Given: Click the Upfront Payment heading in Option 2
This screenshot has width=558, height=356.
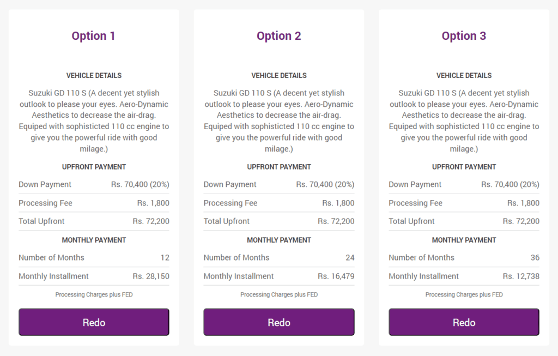Looking at the screenshot, I should pos(279,167).
